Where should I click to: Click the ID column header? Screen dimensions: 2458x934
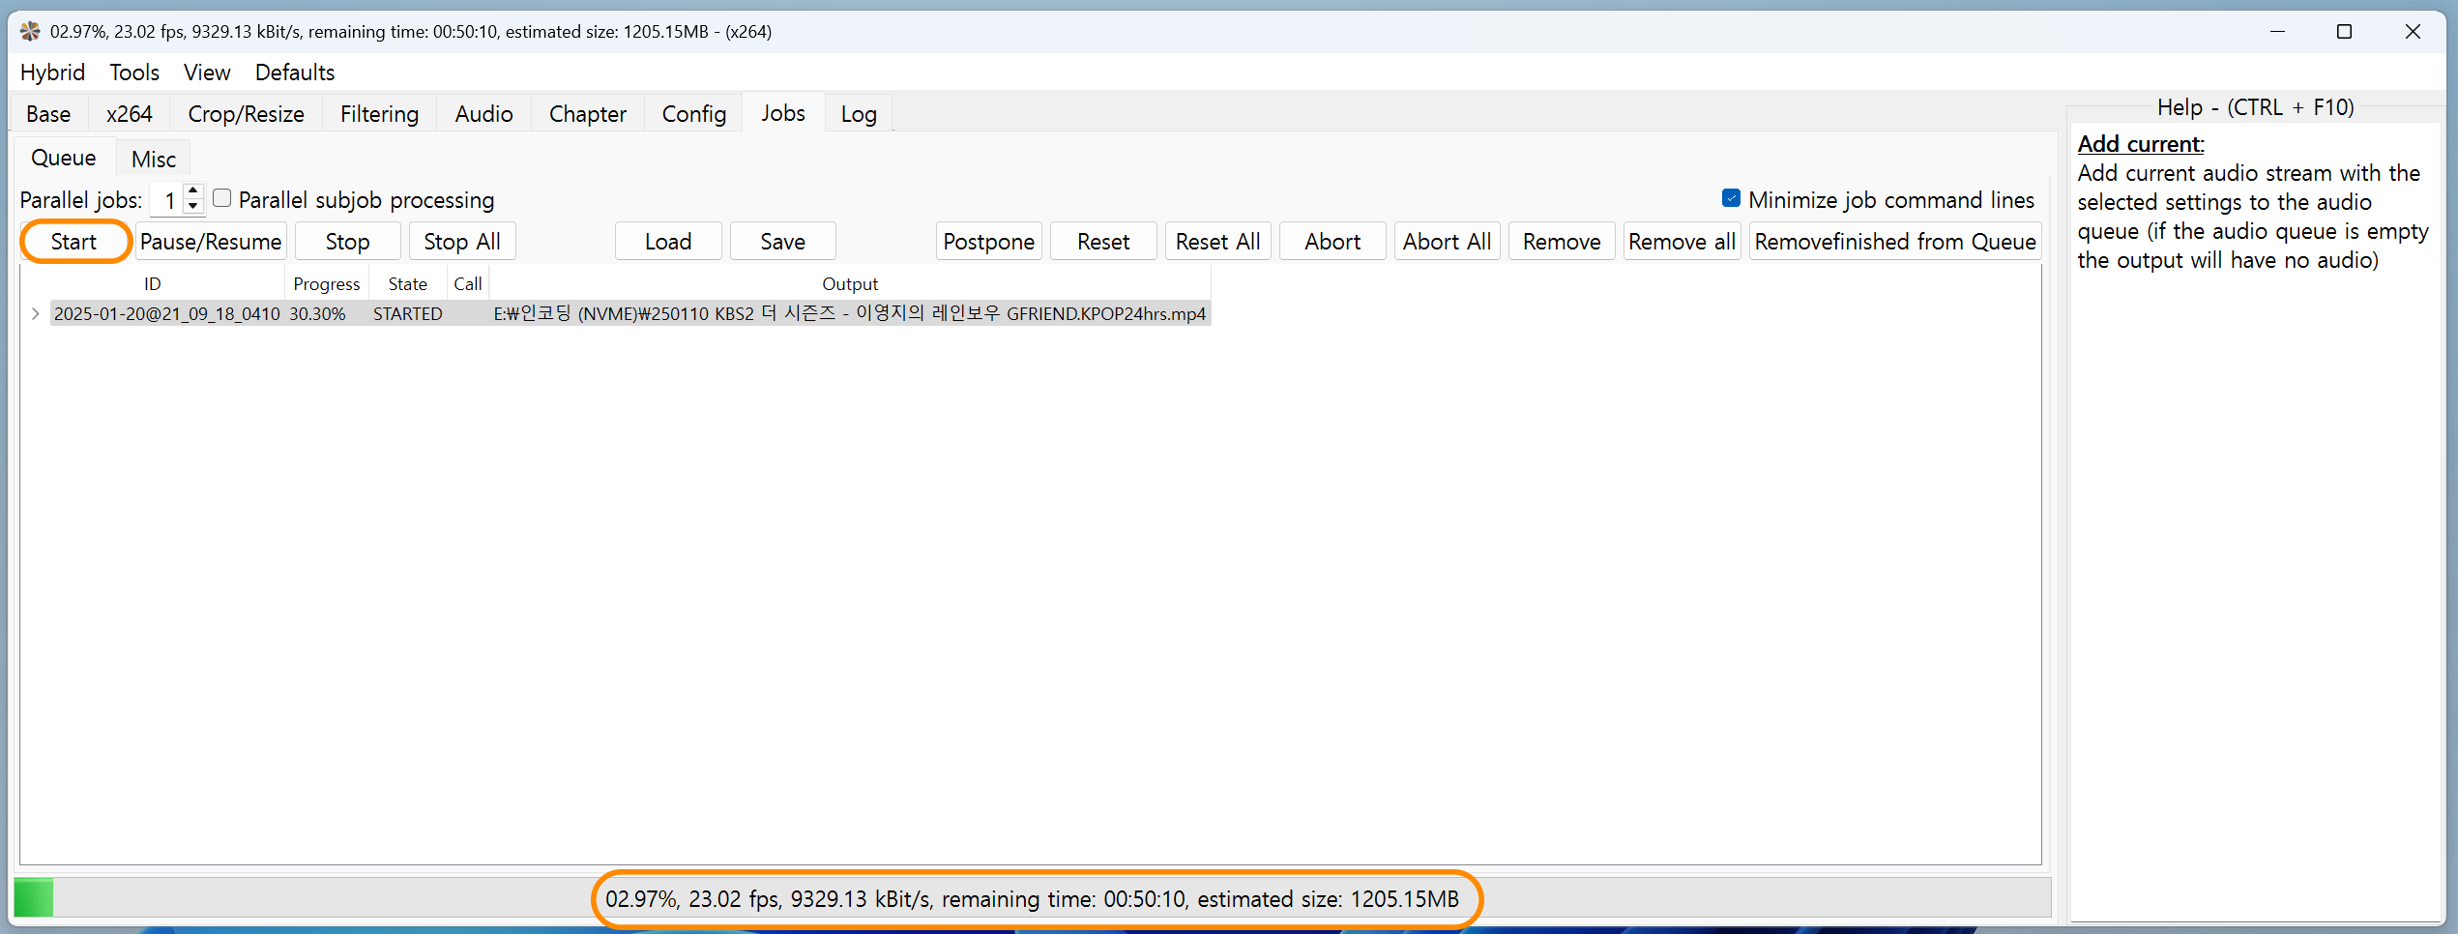point(153,284)
